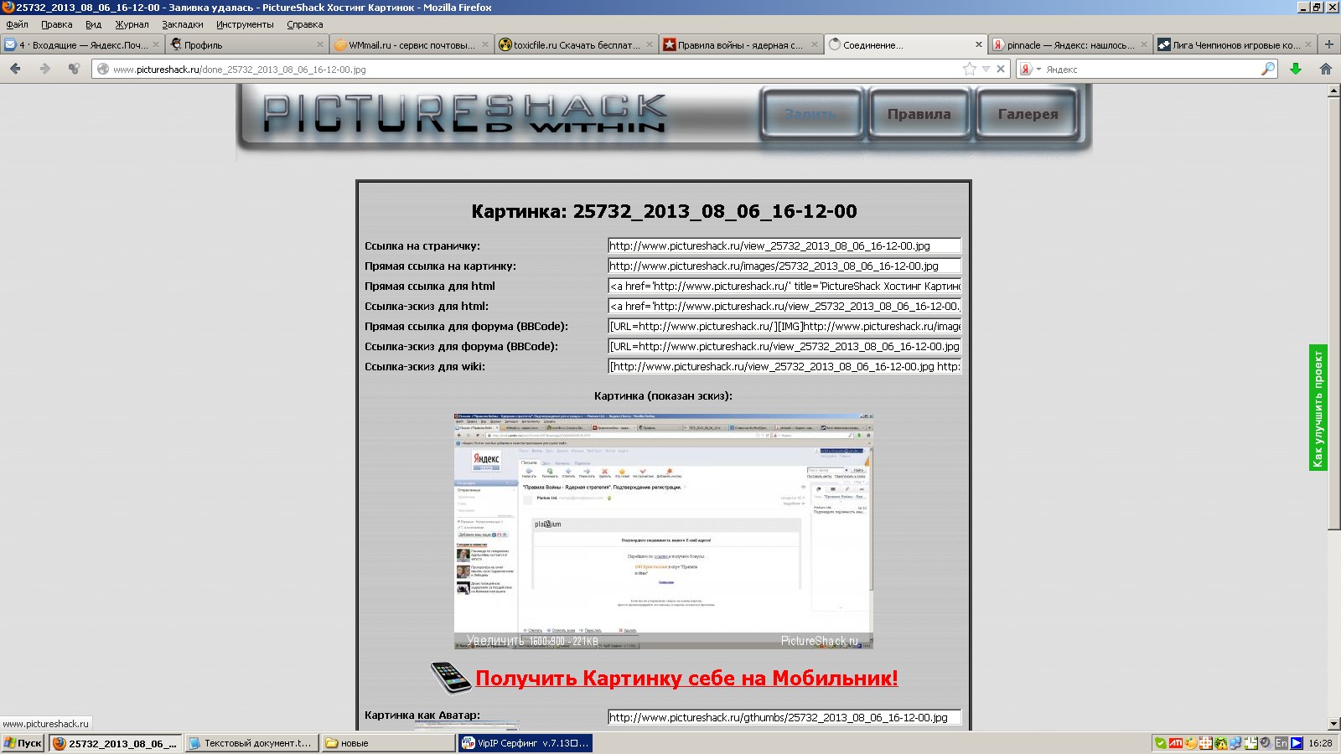Open the Справка menu

point(304,24)
